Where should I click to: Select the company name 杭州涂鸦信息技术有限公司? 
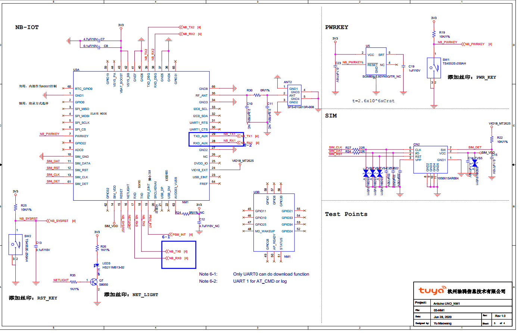[476, 291]
